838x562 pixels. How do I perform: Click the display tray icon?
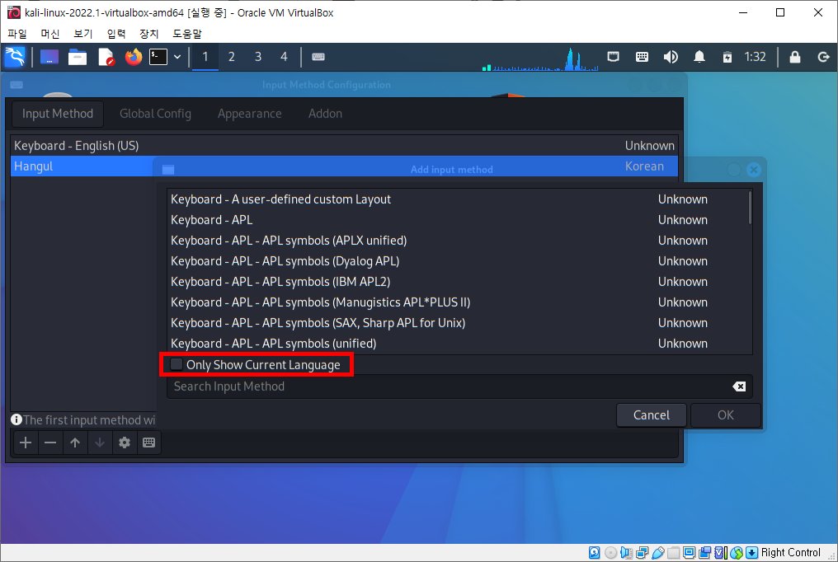(613, 57)
